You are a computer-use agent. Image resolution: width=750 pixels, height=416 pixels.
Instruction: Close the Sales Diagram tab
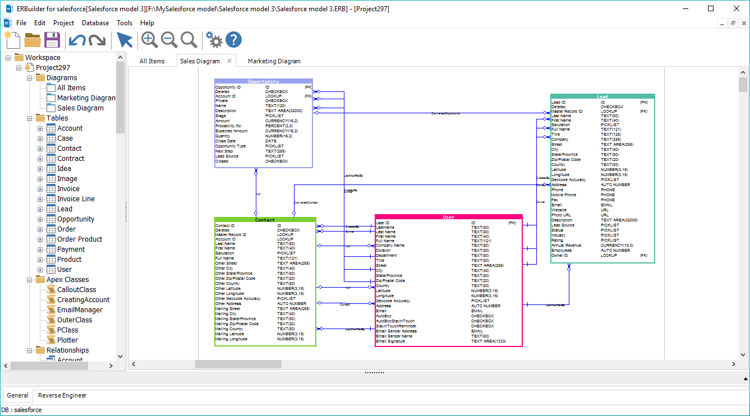pyautogui.click(x=229, y=61)
